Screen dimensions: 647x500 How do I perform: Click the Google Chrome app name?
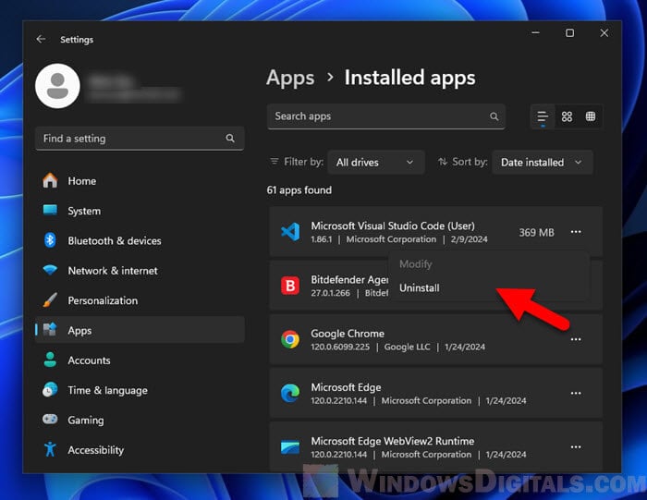tap(348, 334)
